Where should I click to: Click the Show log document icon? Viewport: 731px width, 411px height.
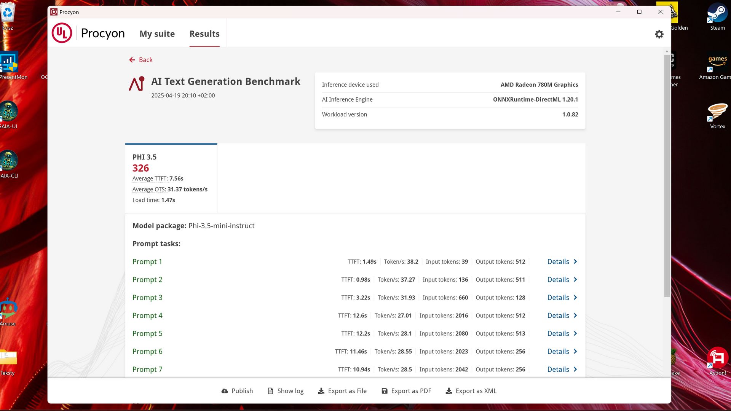point(270,391)
